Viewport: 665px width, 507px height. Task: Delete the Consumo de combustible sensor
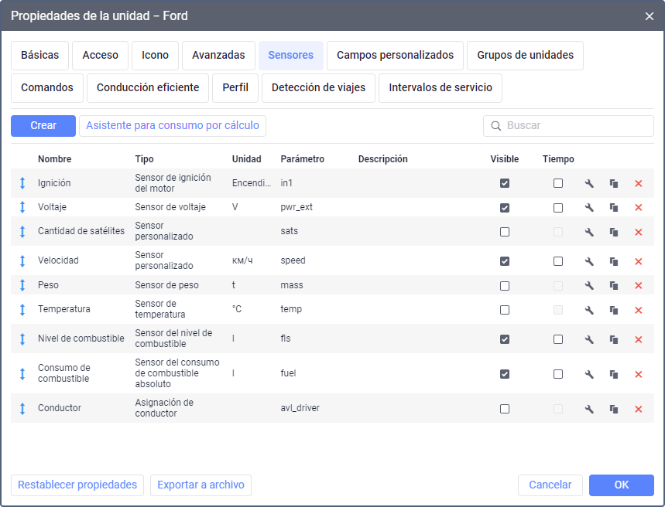[x=639, y=374]
